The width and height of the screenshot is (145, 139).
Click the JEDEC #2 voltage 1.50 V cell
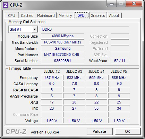coord(52,121)
